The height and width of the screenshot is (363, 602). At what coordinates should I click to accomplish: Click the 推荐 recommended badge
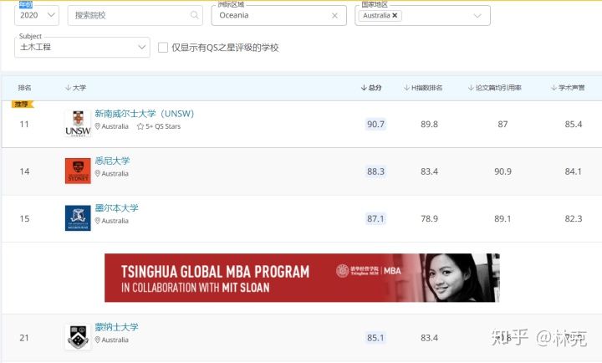coord(23,104)
